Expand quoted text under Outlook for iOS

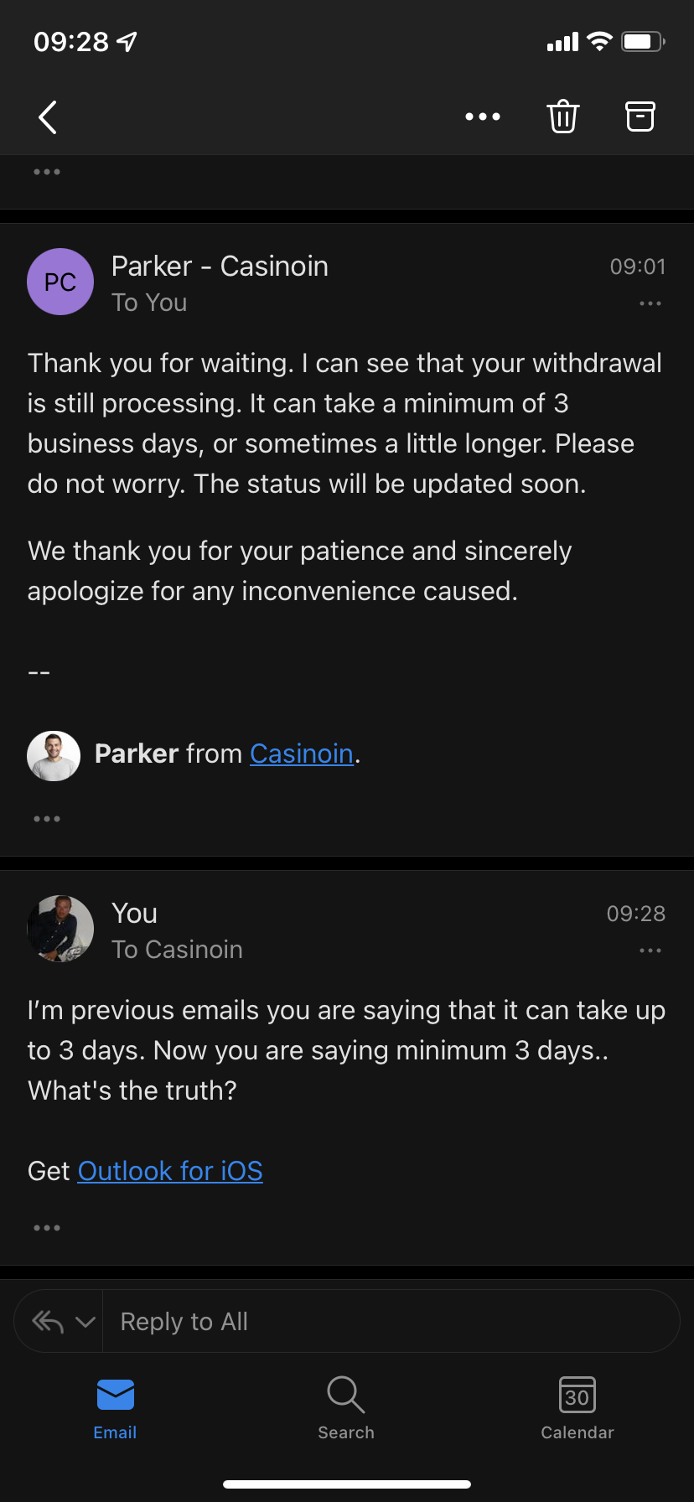click(x=47, y=1228)
